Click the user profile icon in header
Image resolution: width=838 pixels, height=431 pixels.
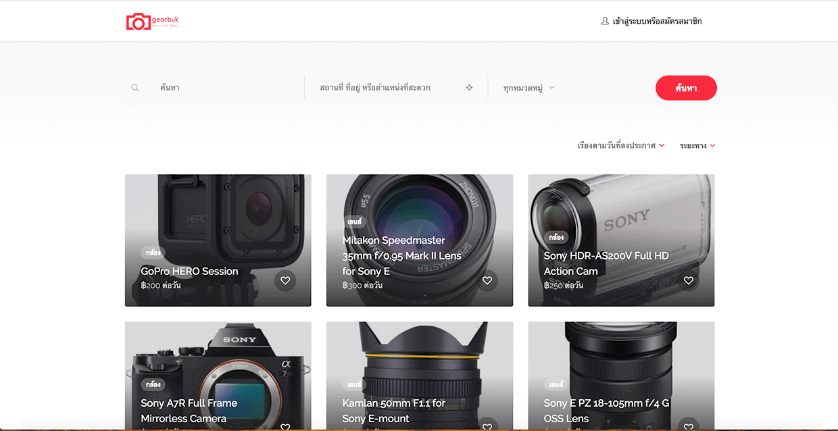click(x=605, y=21)
